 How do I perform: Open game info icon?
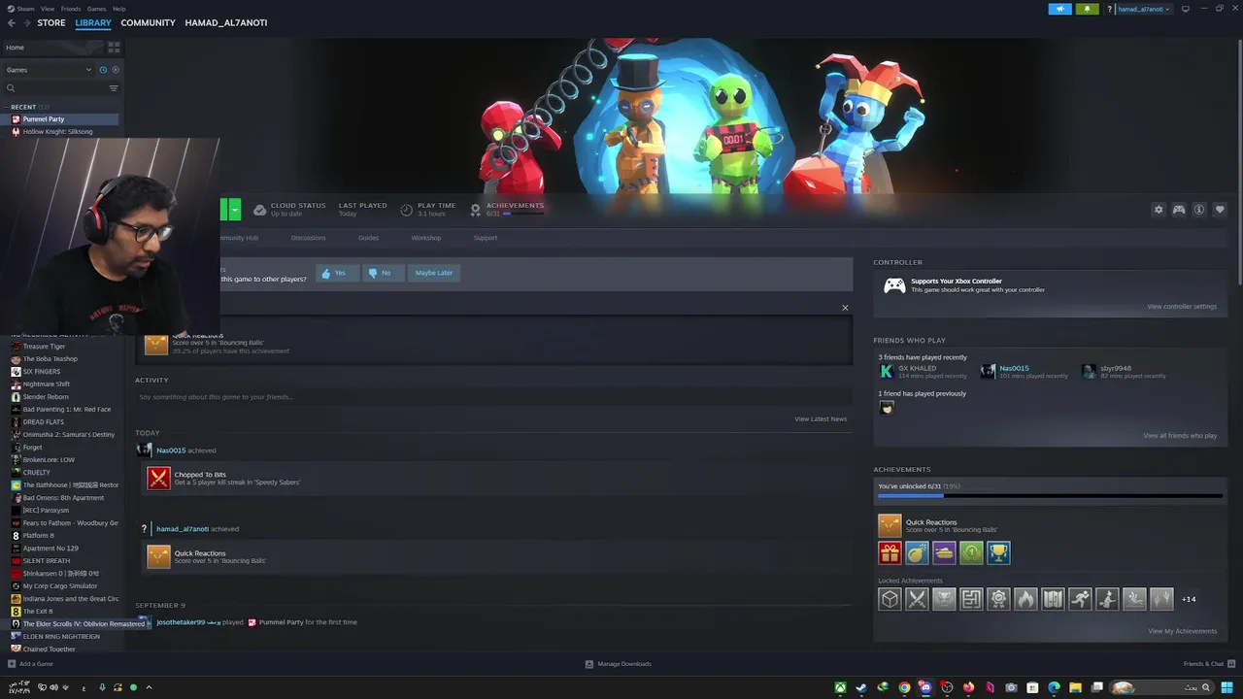tap(1199, 210)
